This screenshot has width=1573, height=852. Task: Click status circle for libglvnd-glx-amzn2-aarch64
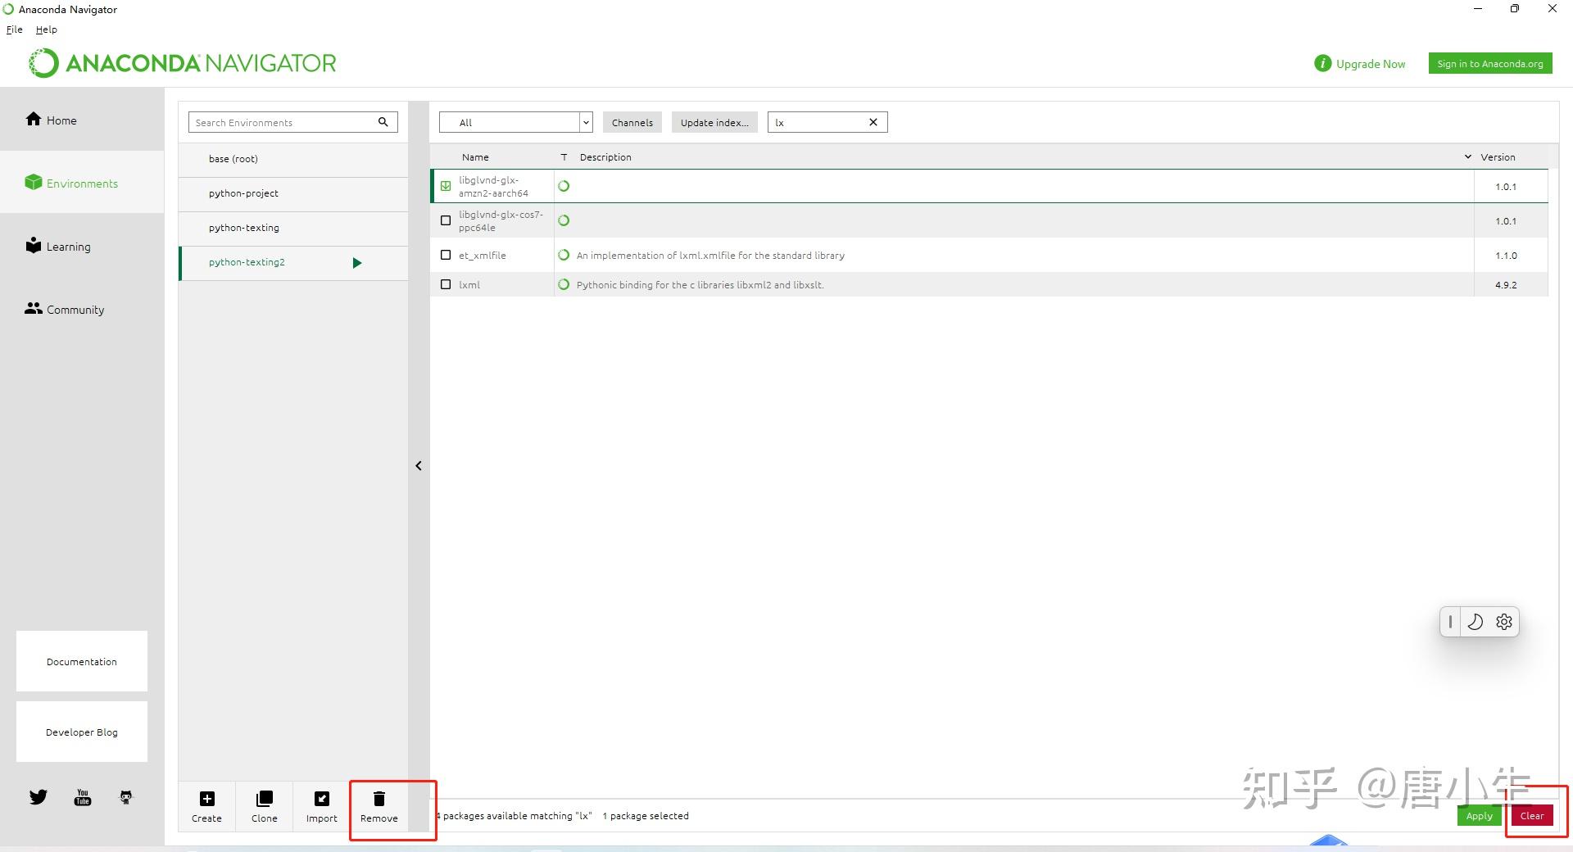pyautogui.click(x=564, y=186)
